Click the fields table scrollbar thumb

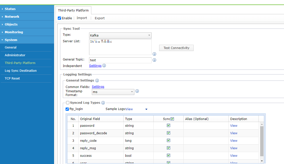click(x=262, y=141)
